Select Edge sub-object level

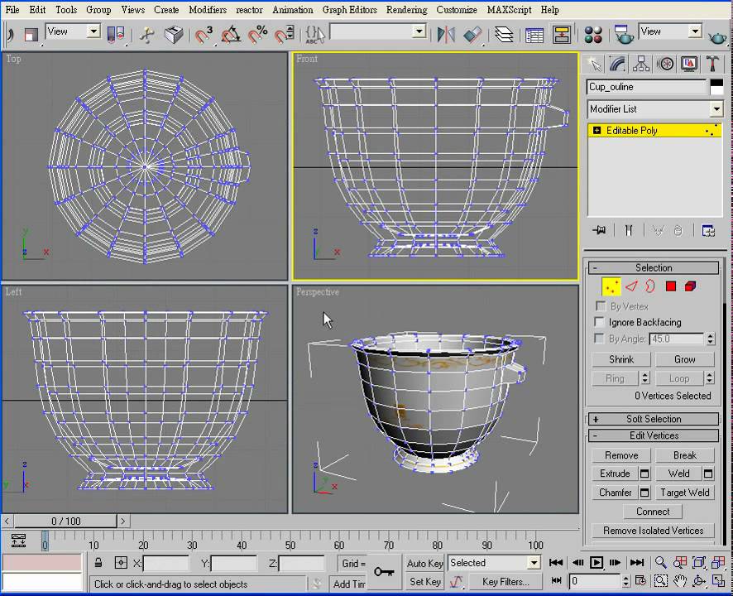[631, 286]
